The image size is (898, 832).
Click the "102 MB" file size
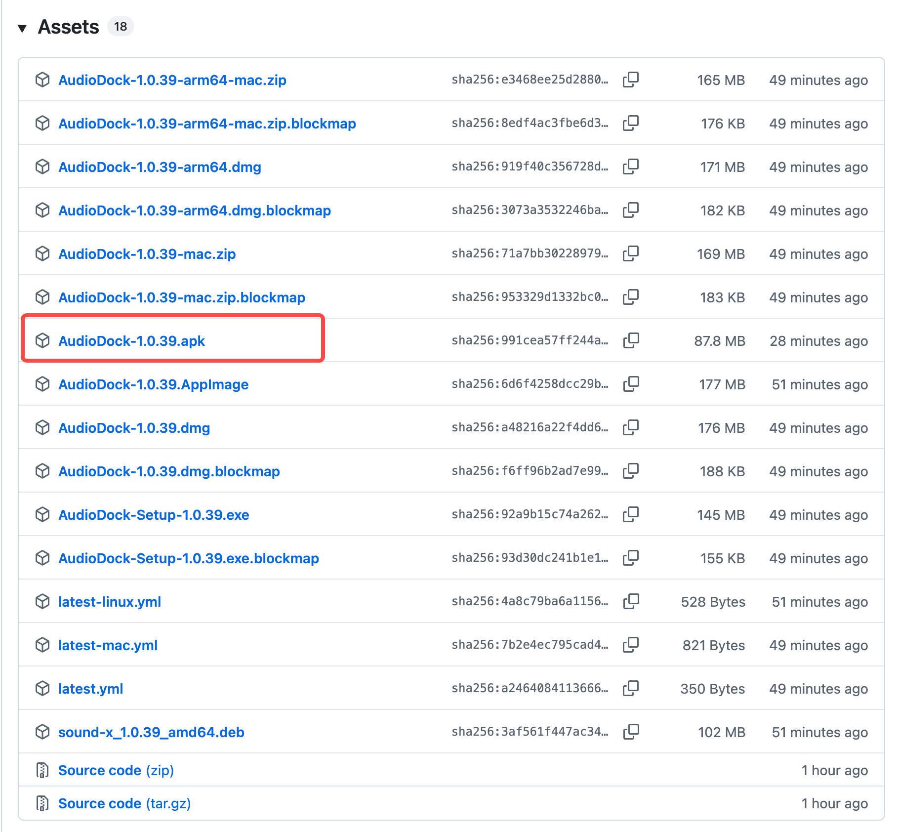coord(722,732)
